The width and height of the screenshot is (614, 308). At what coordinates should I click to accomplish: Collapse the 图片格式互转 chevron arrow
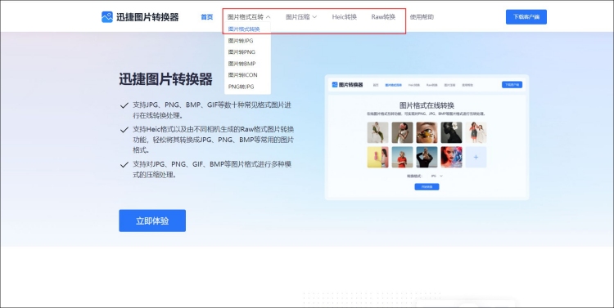[269, 17]
